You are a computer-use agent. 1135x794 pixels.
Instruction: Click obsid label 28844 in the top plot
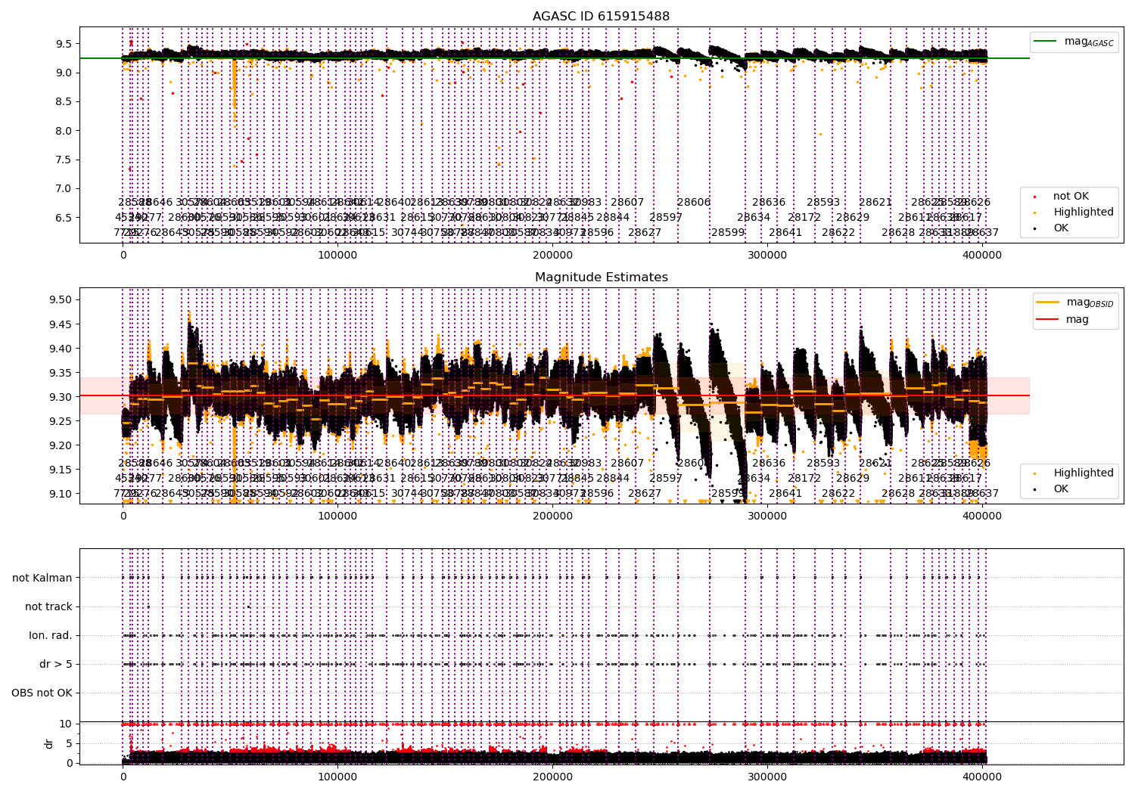(x=613, y=218)
